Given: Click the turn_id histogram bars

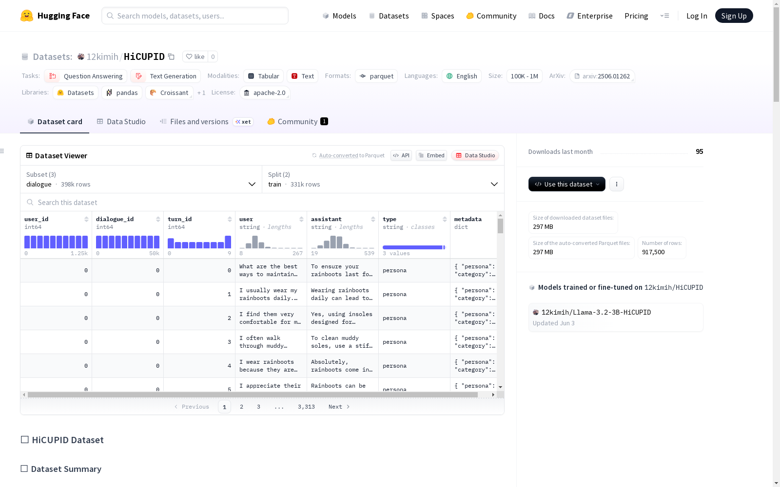Looking at the screenshot, I should (199, 242).
